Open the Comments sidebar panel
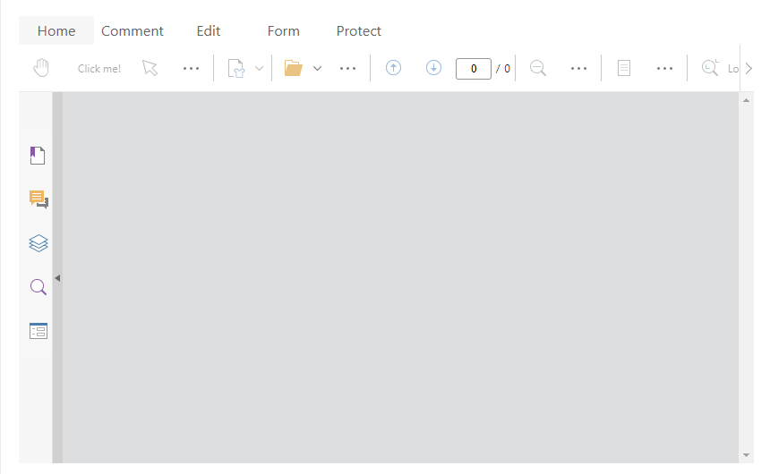 tap(38, 199)
